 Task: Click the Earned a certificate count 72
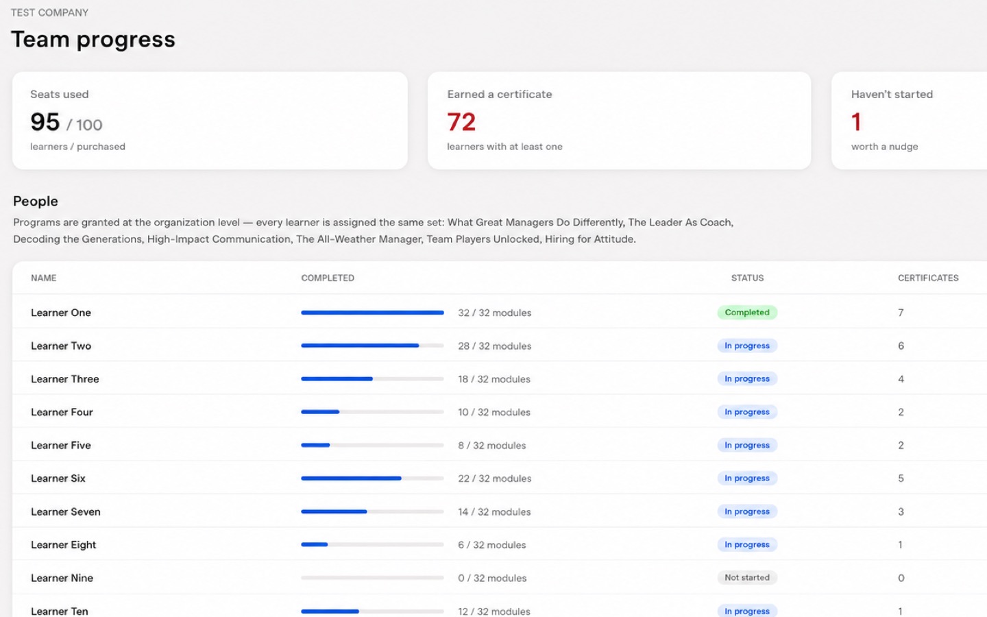point(461,122)
